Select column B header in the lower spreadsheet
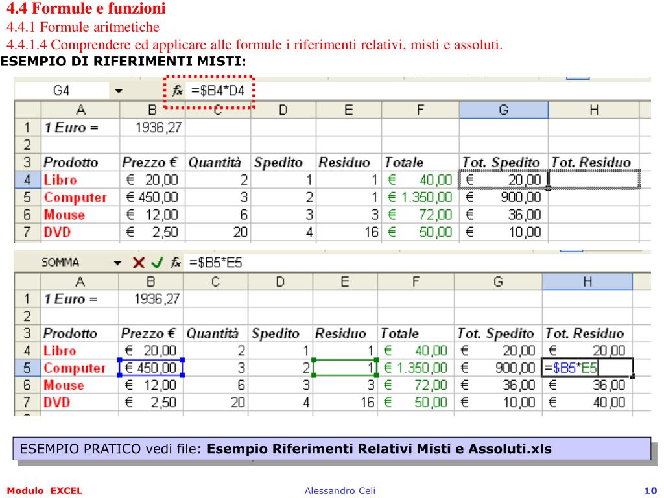664x498 pixels. [x=150, y=281]
